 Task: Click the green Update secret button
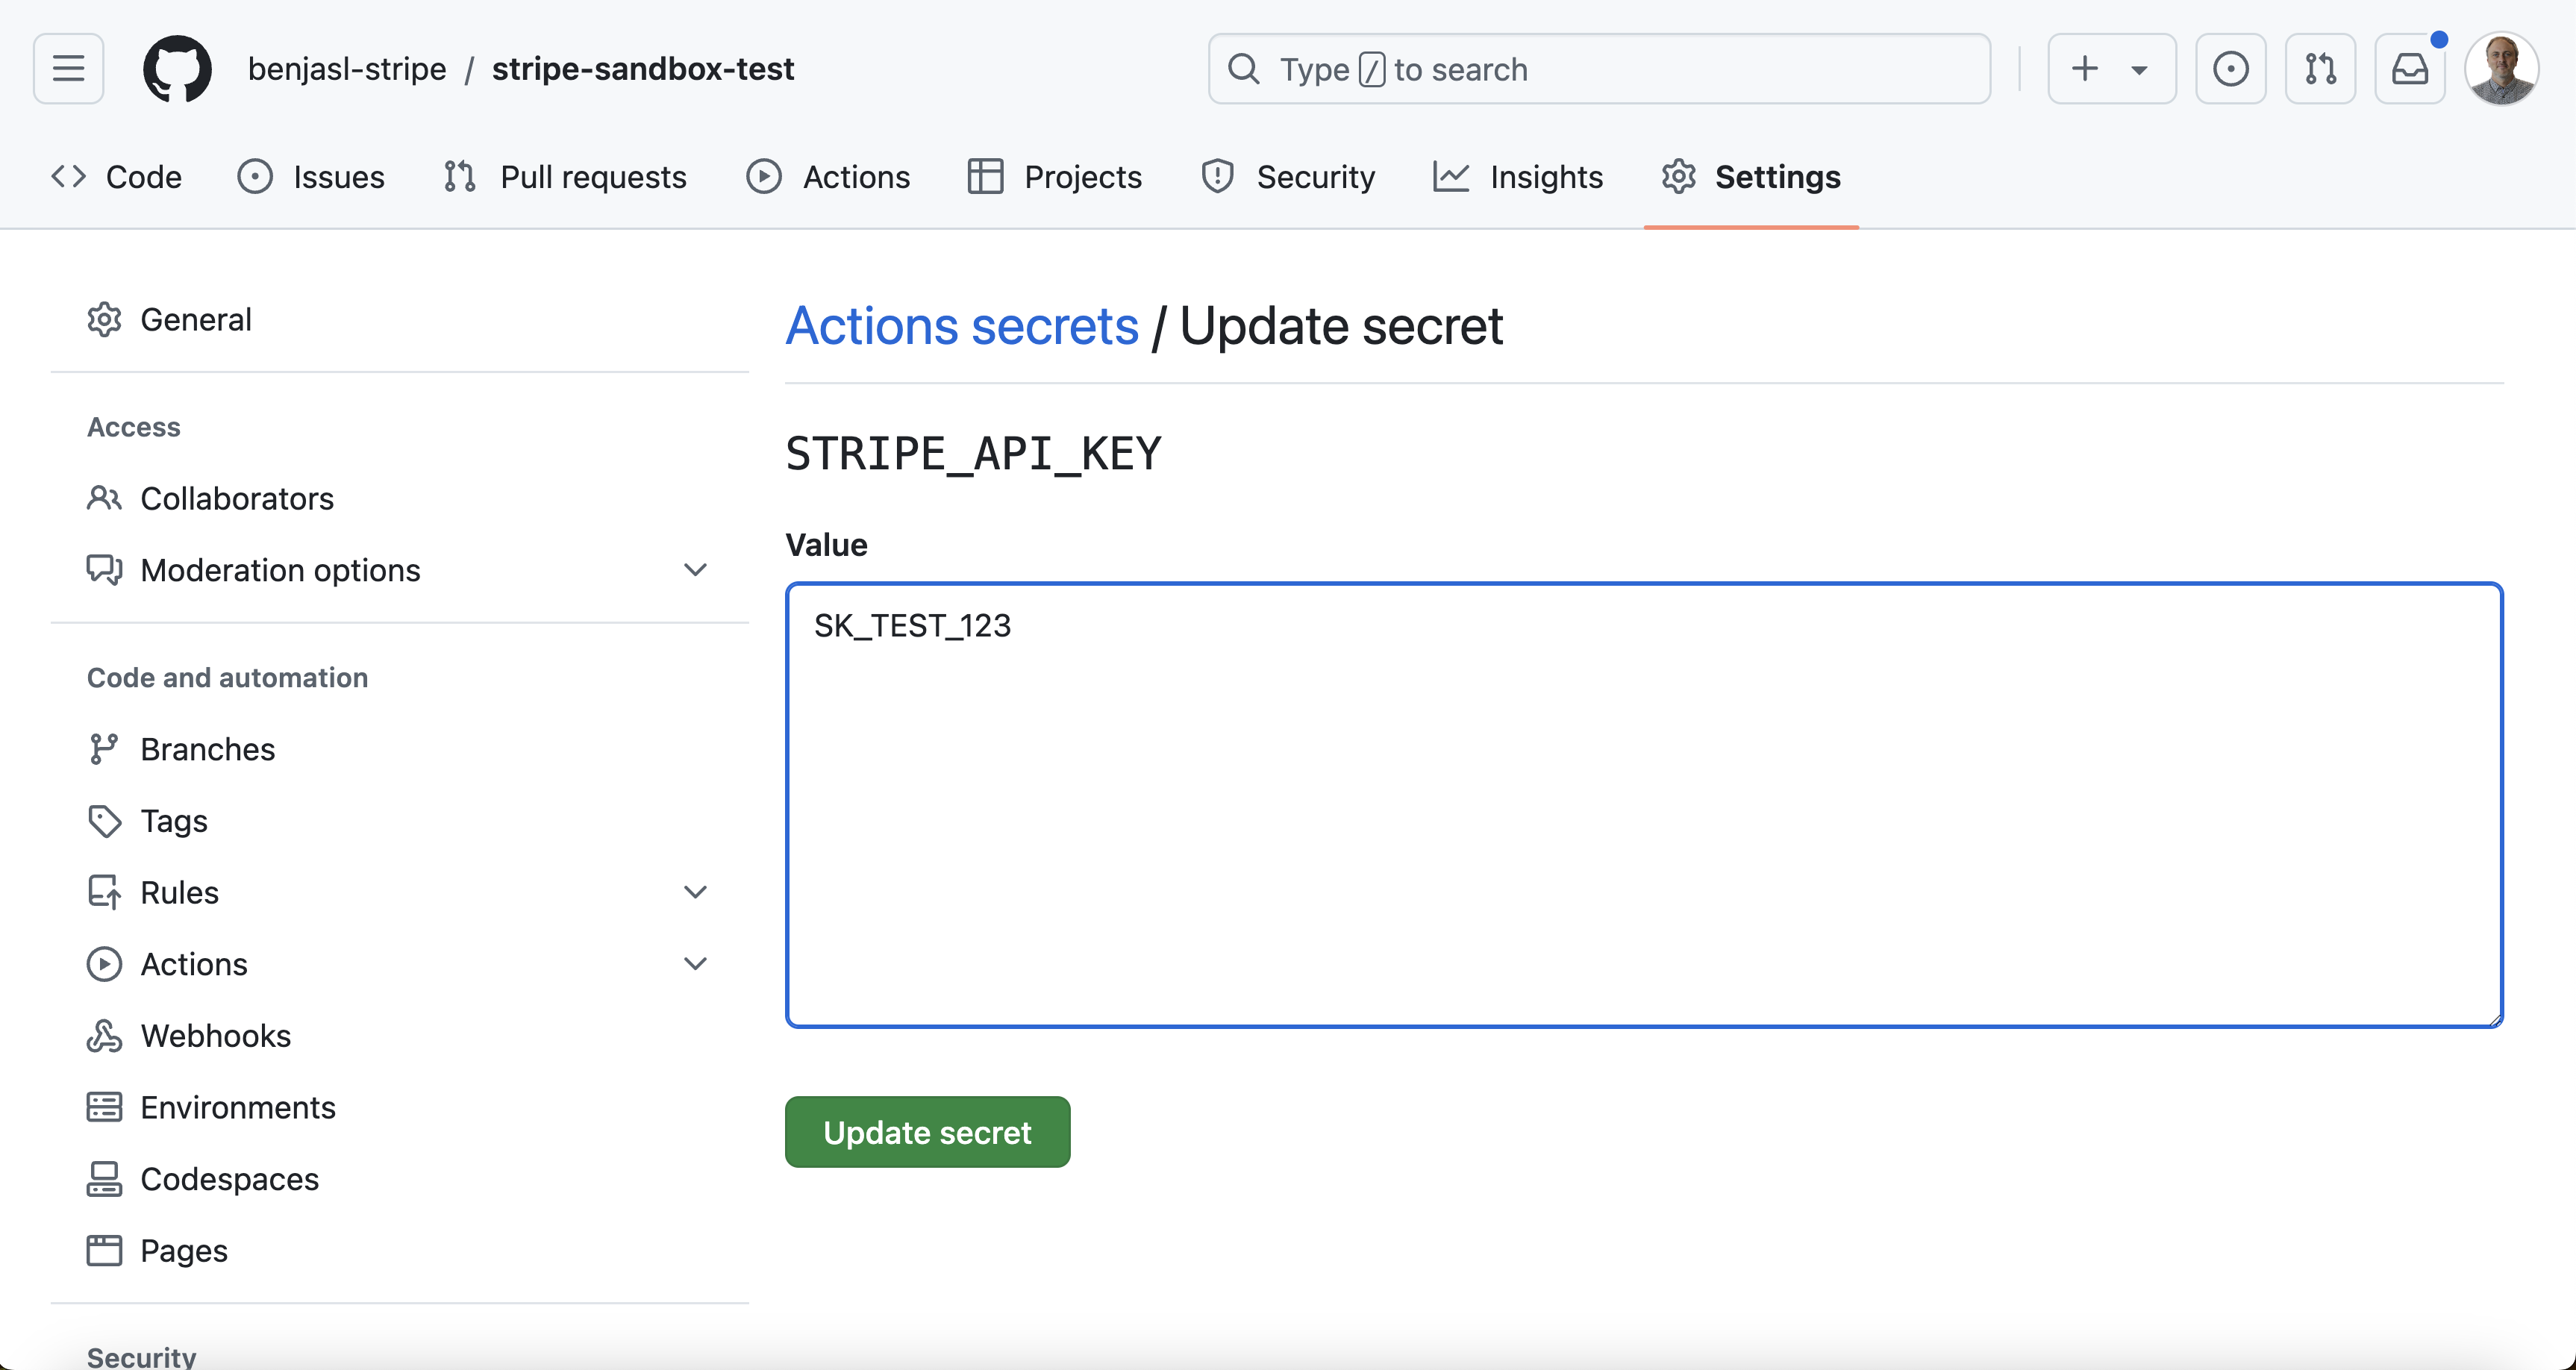[927, 1132]
